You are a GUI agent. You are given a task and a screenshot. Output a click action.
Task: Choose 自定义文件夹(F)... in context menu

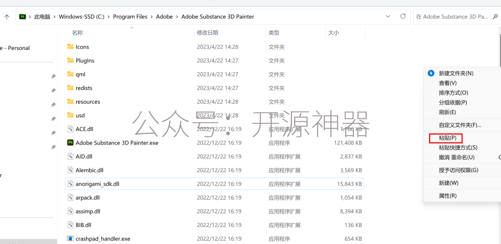(460, 125)
